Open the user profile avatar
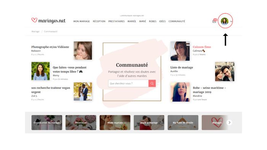The image size is (267, 150). coord(224,21)
